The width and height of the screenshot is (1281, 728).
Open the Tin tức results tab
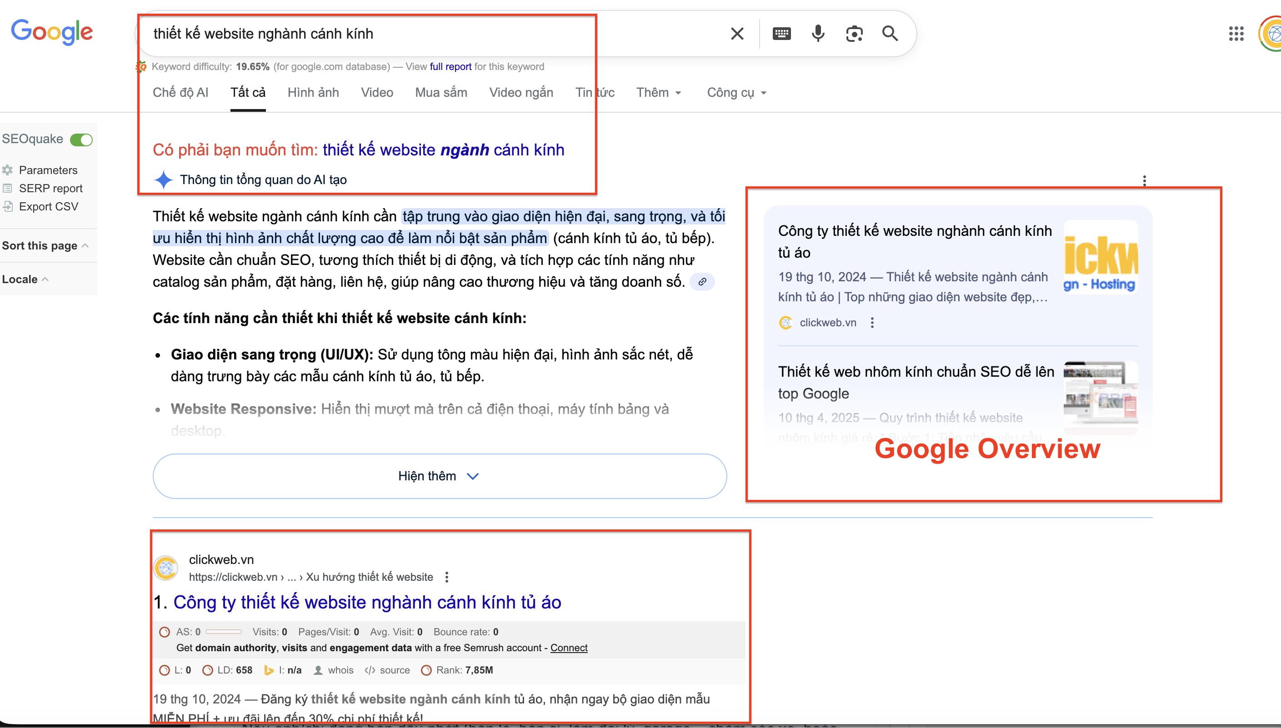[595, 93]
